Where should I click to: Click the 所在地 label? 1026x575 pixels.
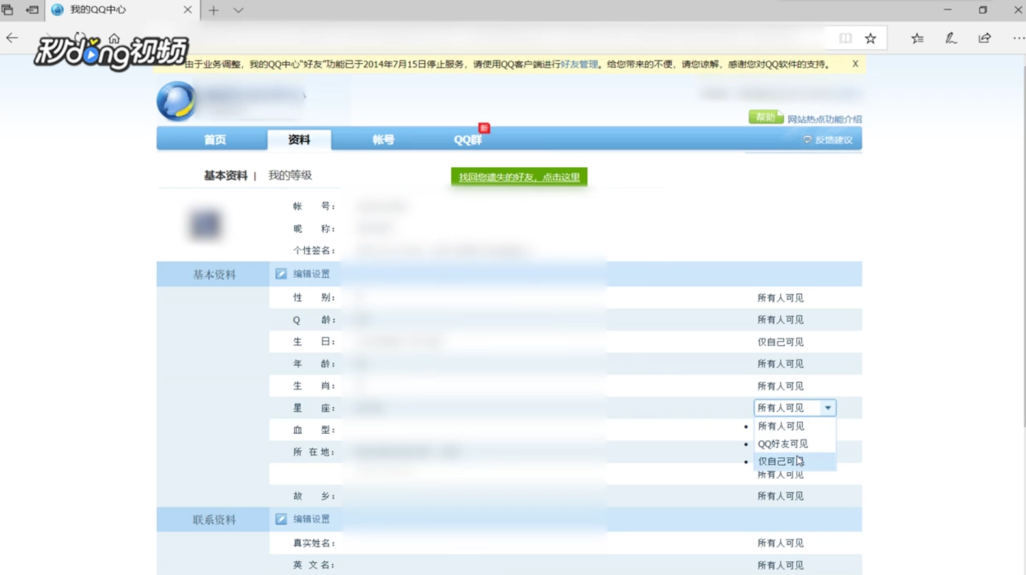314,452
